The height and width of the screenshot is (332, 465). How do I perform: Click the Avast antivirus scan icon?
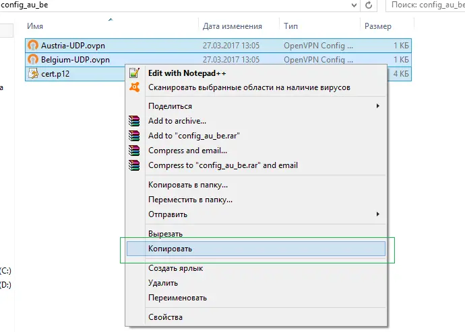point(134,87)
